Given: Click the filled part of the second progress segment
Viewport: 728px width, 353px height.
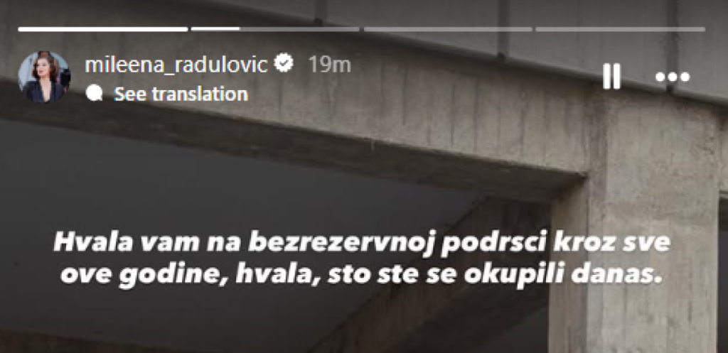Looking at the screenshot, I should (215, 29).
